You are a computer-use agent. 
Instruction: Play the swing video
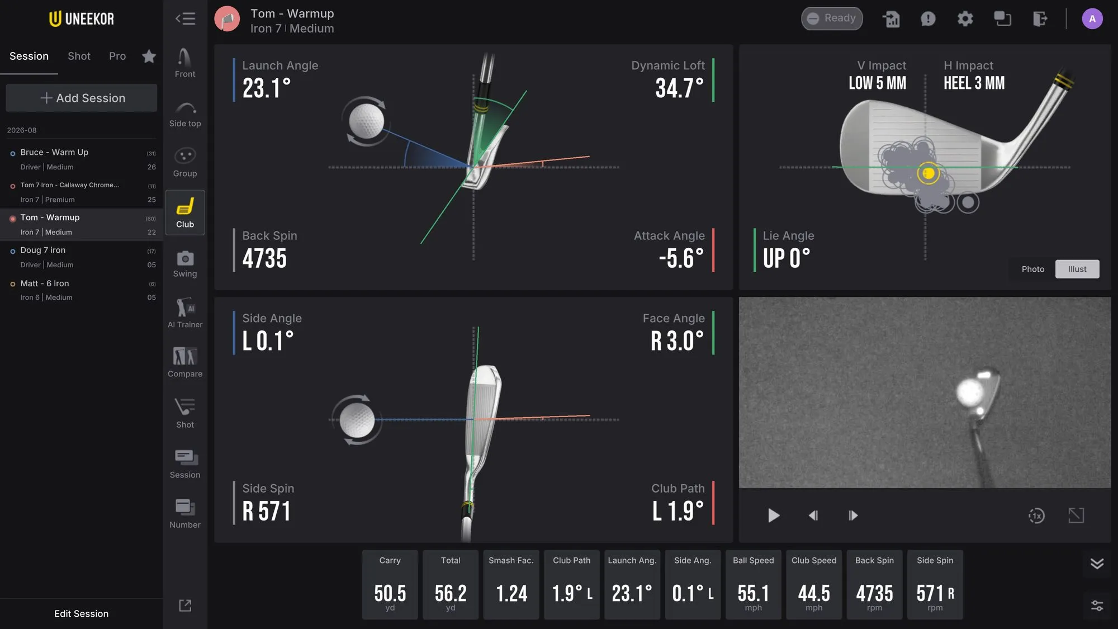tap(774, 516)
